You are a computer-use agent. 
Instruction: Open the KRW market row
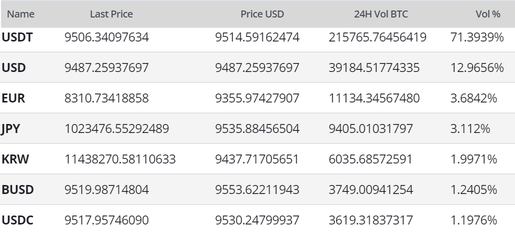click(257, 159)
